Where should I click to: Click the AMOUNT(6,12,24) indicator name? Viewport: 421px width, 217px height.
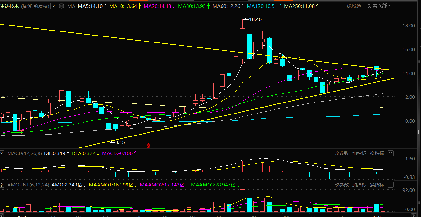(28, 185)
